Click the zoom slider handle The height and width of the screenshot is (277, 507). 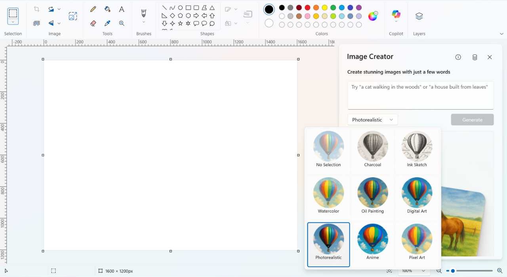(453, 271)
